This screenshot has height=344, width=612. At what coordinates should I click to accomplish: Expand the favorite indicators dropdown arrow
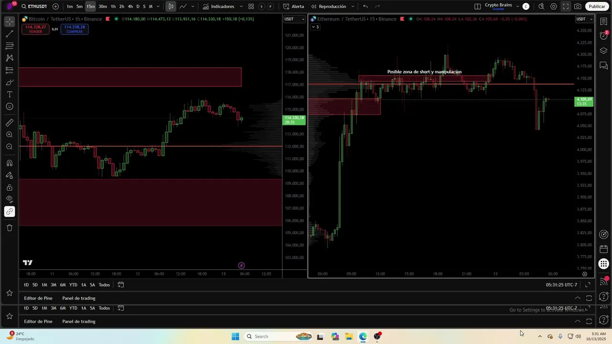pyautogui.click(x=241, y=7)
